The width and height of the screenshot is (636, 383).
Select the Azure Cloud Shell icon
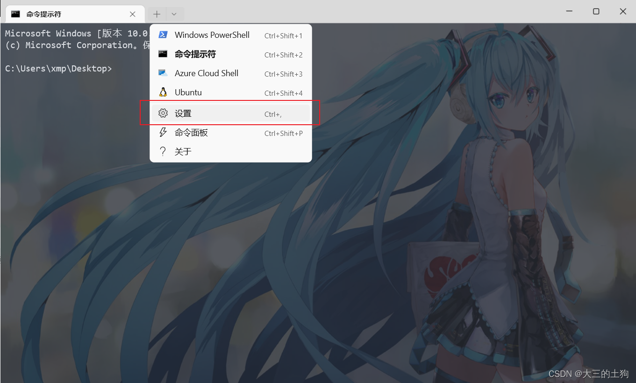pyautogui.click(x=163, y=73)
